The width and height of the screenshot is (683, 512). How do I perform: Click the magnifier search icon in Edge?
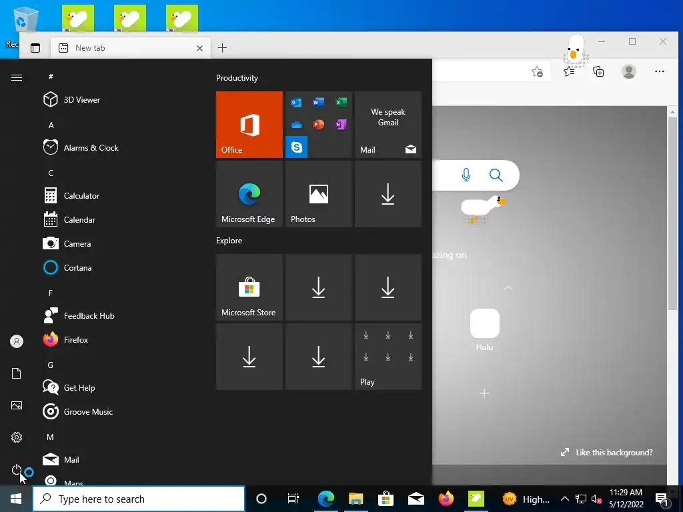(496, 175)
